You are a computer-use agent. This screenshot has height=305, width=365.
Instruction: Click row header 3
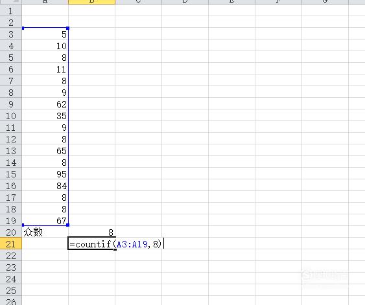pyautogui.click(x=11, y=34)
